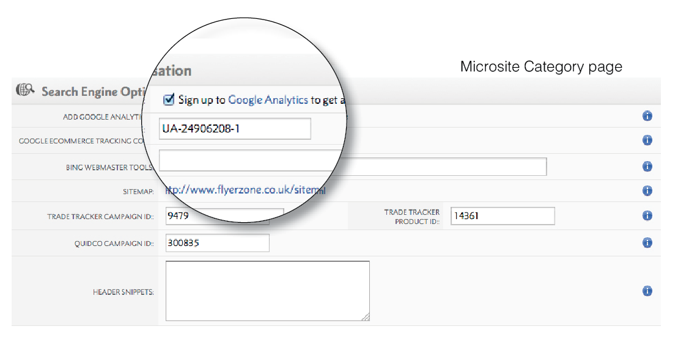Click the Search Engine Optimisation section heading
The image size is (678, 340).
[92, 92]
